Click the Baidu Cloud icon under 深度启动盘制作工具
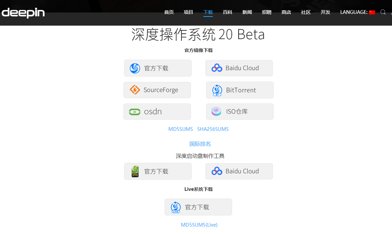The height and width of the screenshot is (234, 392). tap(217, 171)
